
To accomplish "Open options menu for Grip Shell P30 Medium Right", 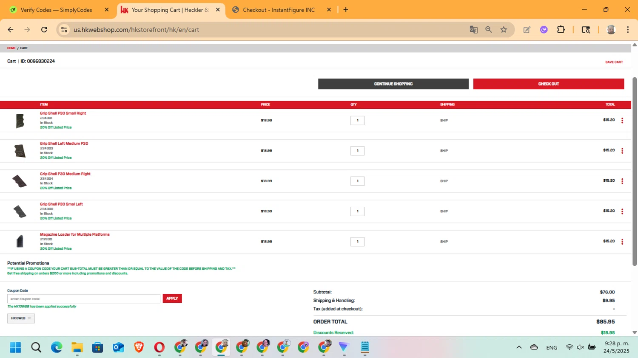I will [622, 181].
